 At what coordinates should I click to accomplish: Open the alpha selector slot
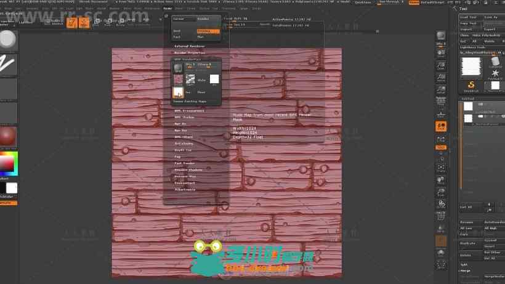pos(8,89)
